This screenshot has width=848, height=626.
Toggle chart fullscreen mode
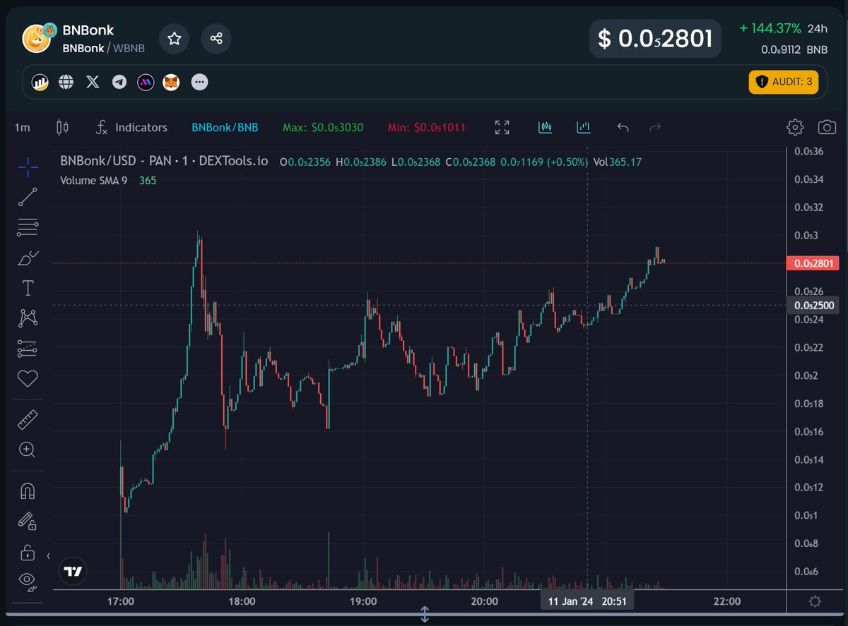point(502,128)
